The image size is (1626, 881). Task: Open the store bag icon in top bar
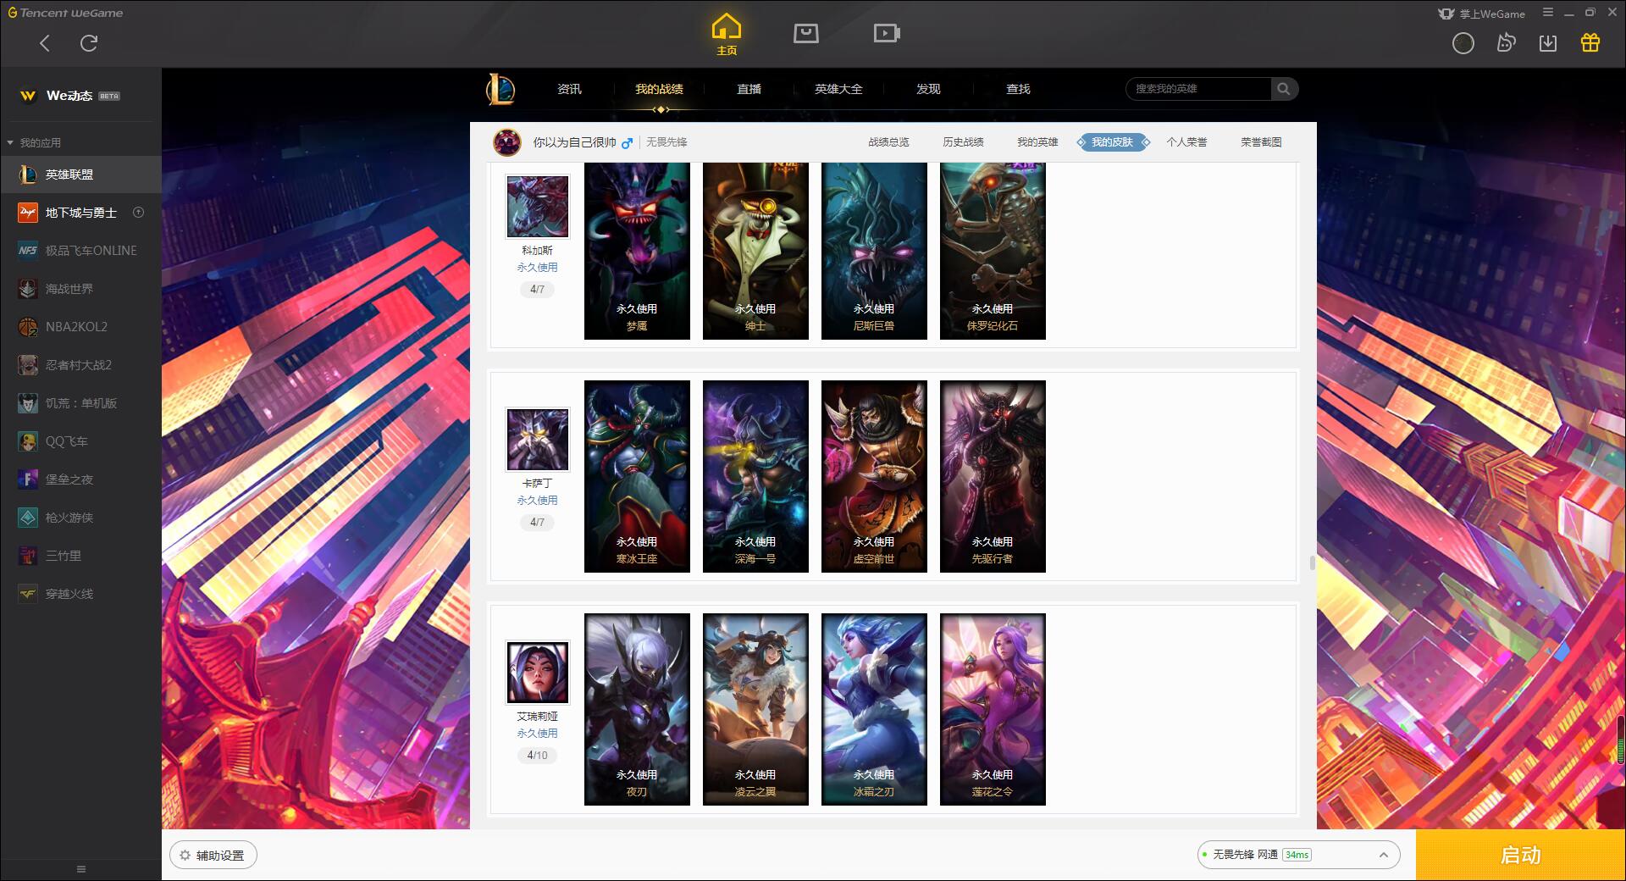click(x=806, y=33)
